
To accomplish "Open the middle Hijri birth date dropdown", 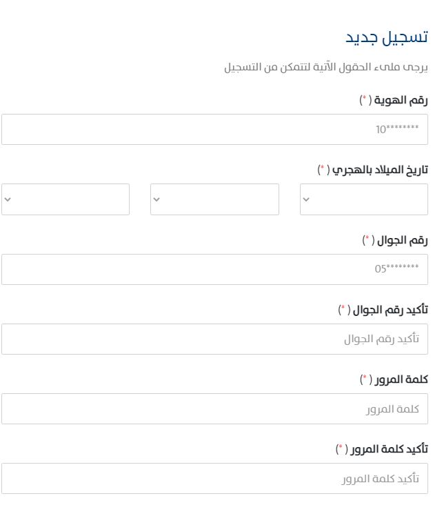I will pyautogui.click(x=214, y=199).
